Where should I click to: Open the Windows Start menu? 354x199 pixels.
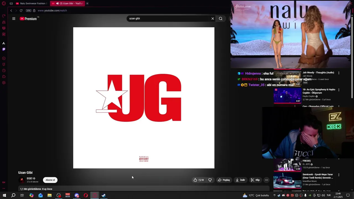pyautogui.click(x=4, y=195)
